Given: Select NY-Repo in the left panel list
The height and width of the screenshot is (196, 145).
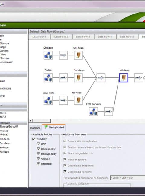Looking at the screenshot, I should point(4,147).
